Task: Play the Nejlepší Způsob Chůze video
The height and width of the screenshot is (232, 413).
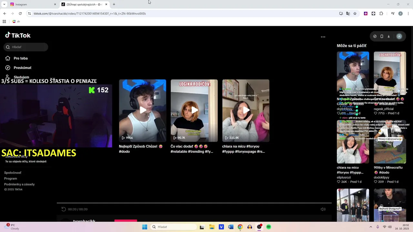Action: 143,111
